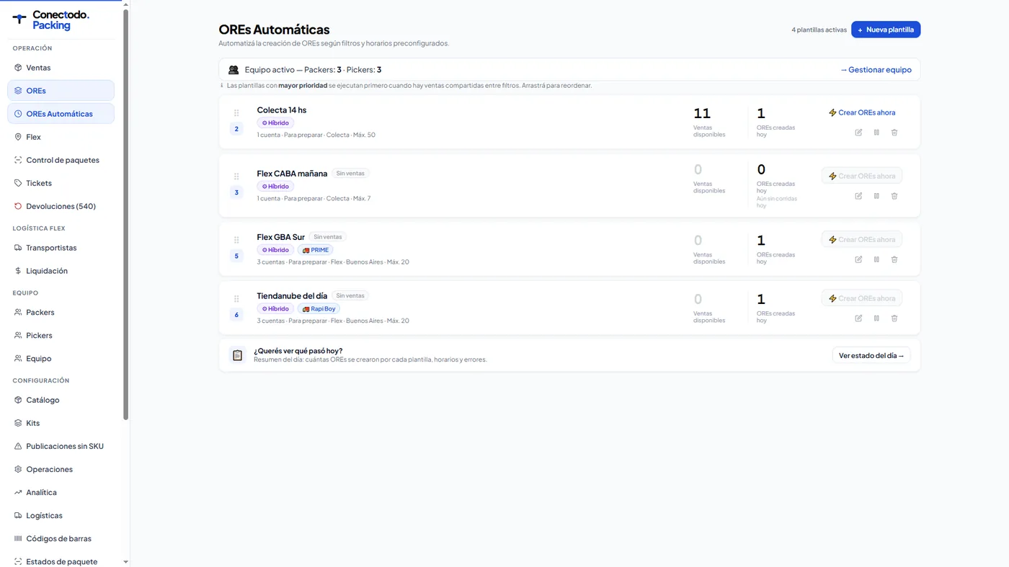Click the Rapi Boy badge on Tiendanube del día
The image size is (1009, 567).
[319, 309]
